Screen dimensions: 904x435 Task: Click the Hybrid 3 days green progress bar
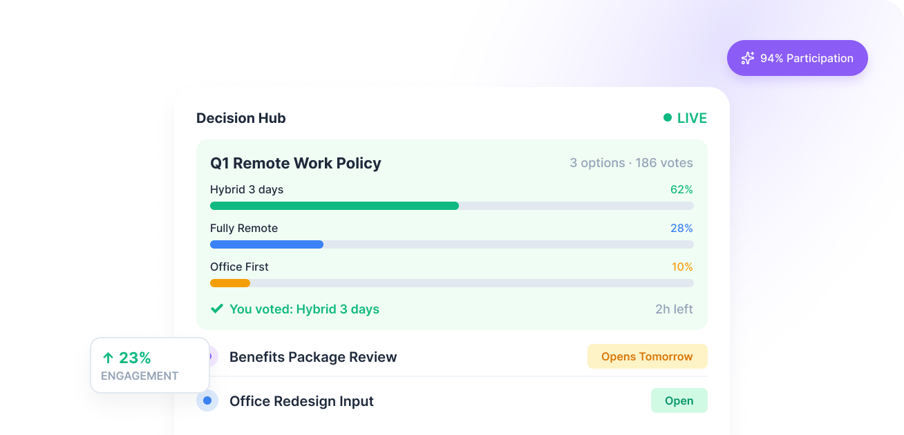335,206
